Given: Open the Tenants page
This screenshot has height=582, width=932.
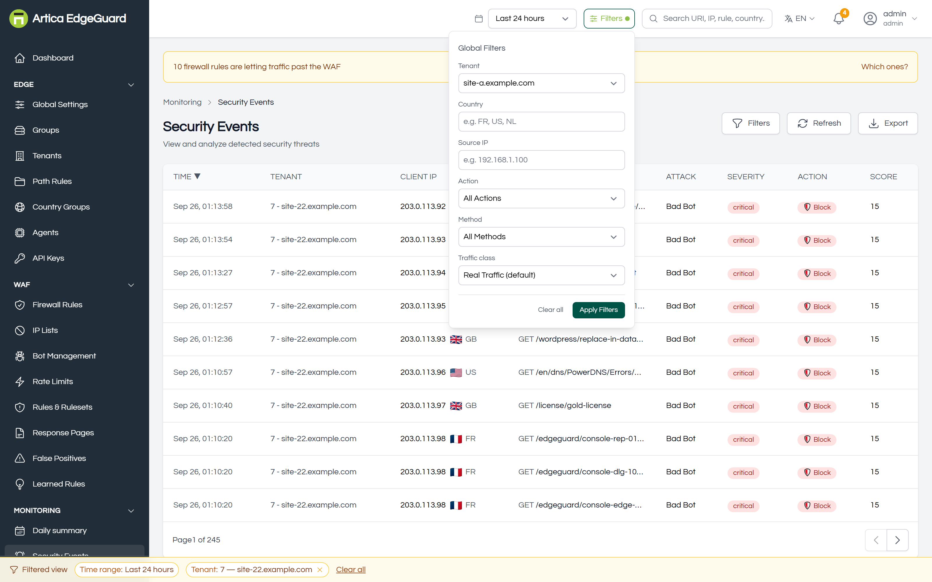Looking at the screenshot, I should point(74,155).
